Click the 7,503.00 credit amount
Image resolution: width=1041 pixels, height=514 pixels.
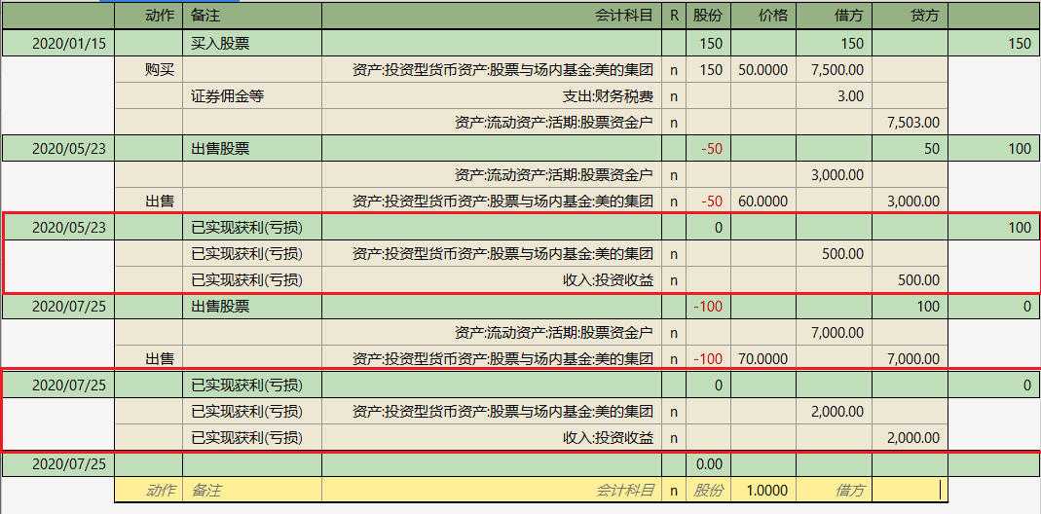click(912, 123)
